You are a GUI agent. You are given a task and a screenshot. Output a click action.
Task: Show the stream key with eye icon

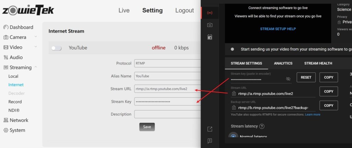tap(288, 79)
